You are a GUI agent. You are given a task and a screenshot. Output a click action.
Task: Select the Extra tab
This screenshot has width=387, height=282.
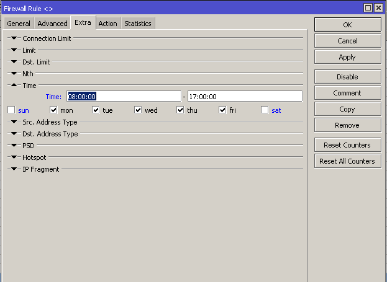click(83, 22)
